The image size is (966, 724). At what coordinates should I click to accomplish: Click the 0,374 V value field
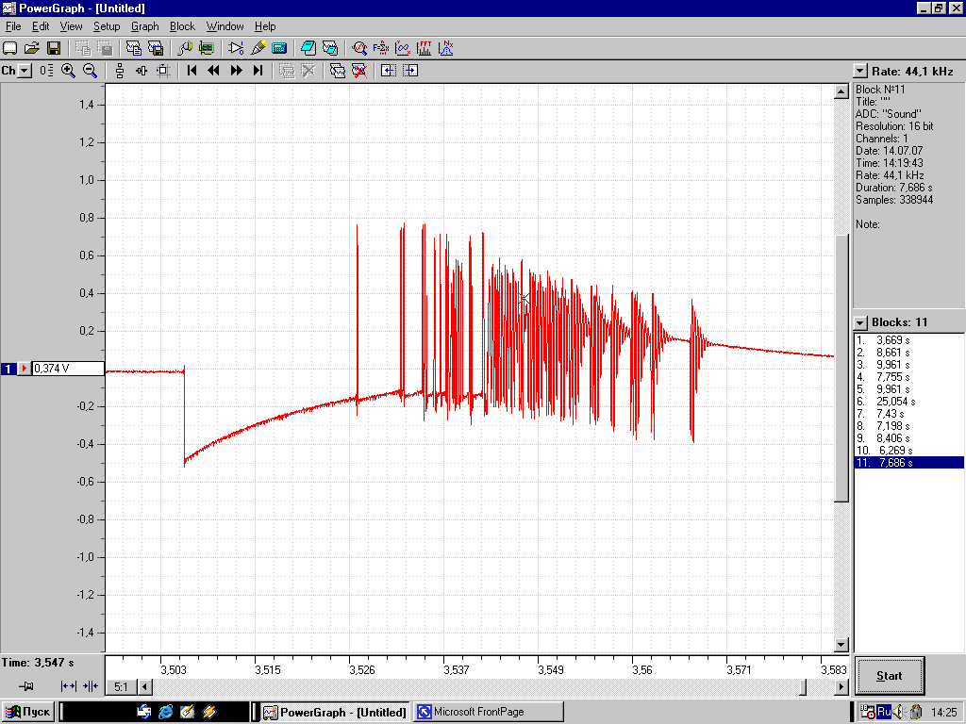click(x=68, y=369)
